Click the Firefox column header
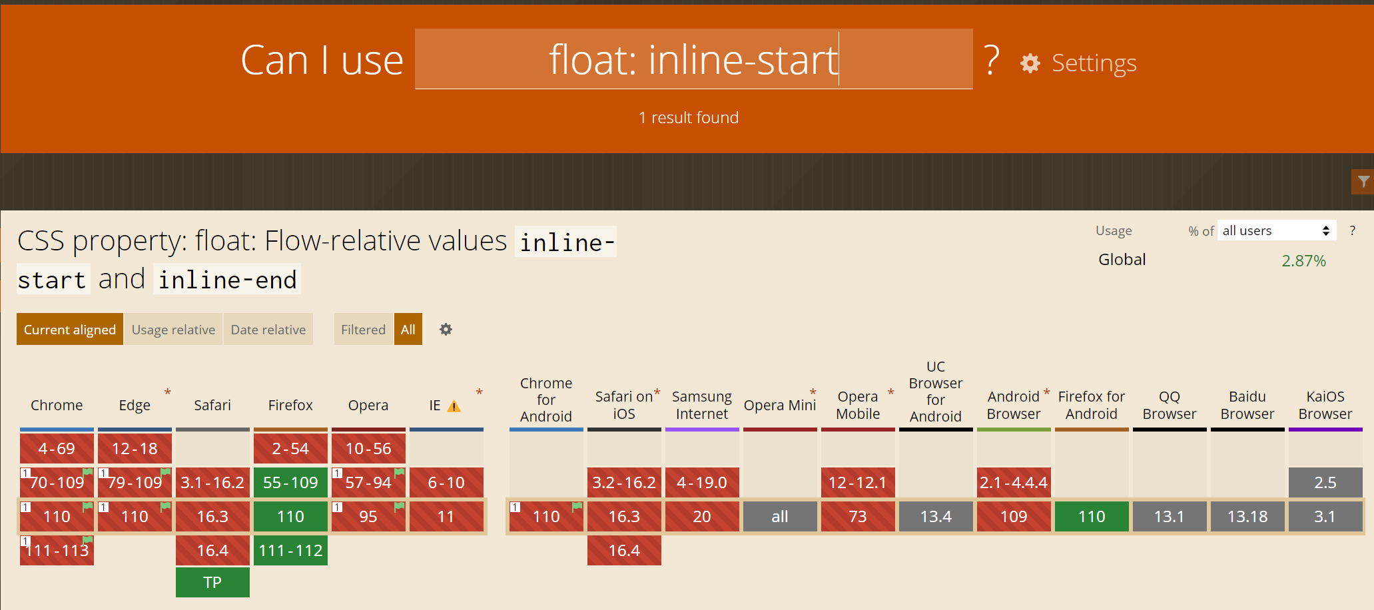 pyautogui.click(x=290, y=405)
